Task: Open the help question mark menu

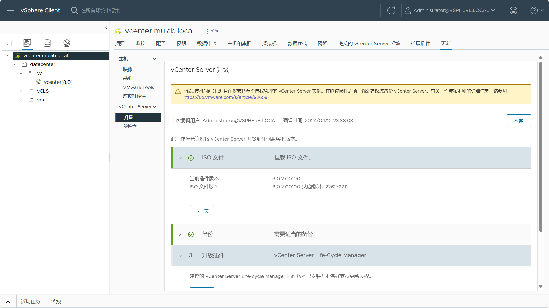Action: (537, 10)
